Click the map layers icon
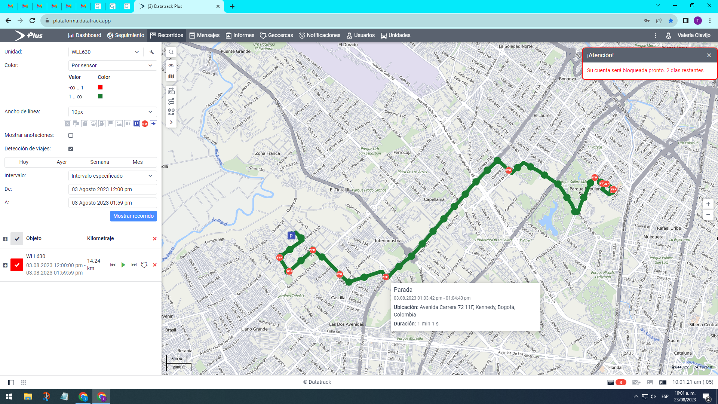Image resolution: width=718 pixels, height=404 pixels. [171, 76]
